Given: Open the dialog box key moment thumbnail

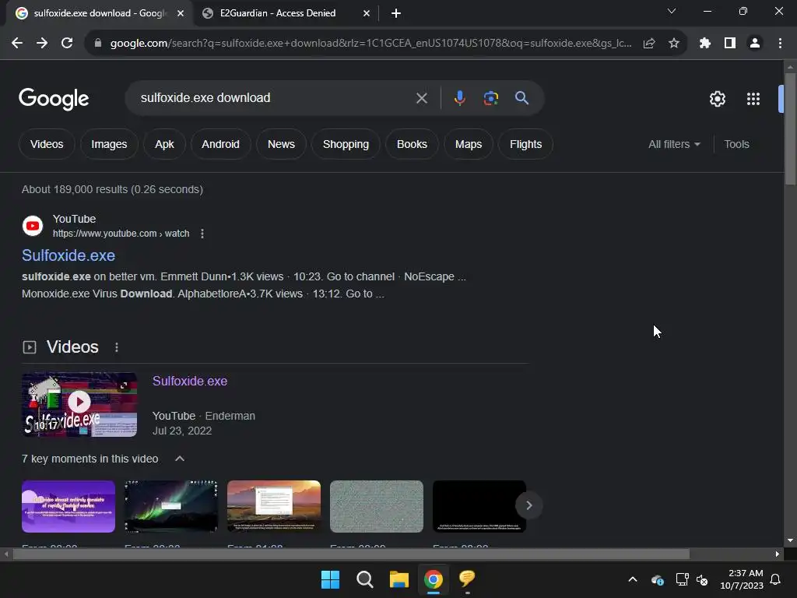Looking at the screenshot, I should 274,506.
